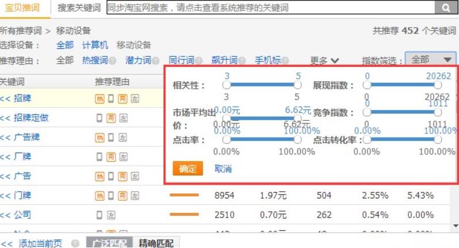
Task: Click the help icon next to 添加当前页
Action: (75, 243)
